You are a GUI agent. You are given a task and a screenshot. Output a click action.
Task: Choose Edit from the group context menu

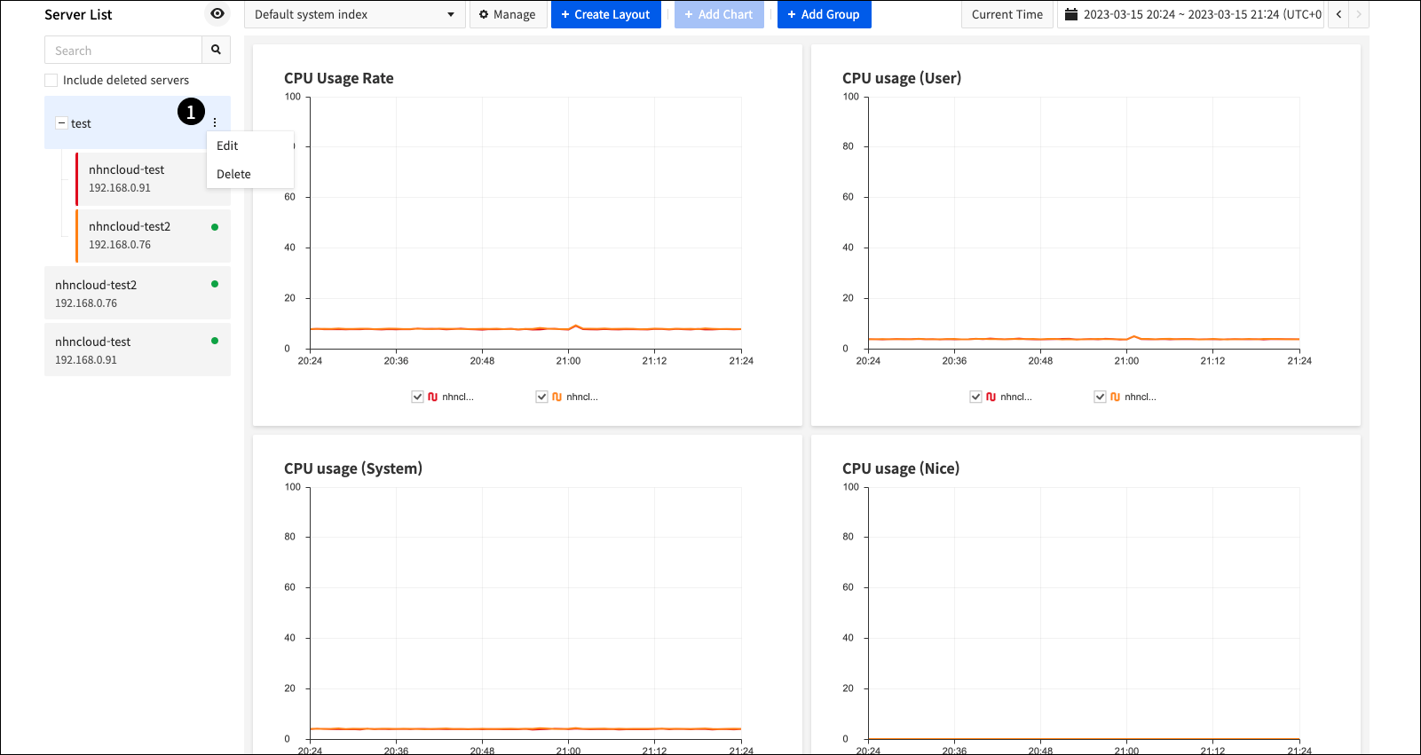(x=228, y=145)
